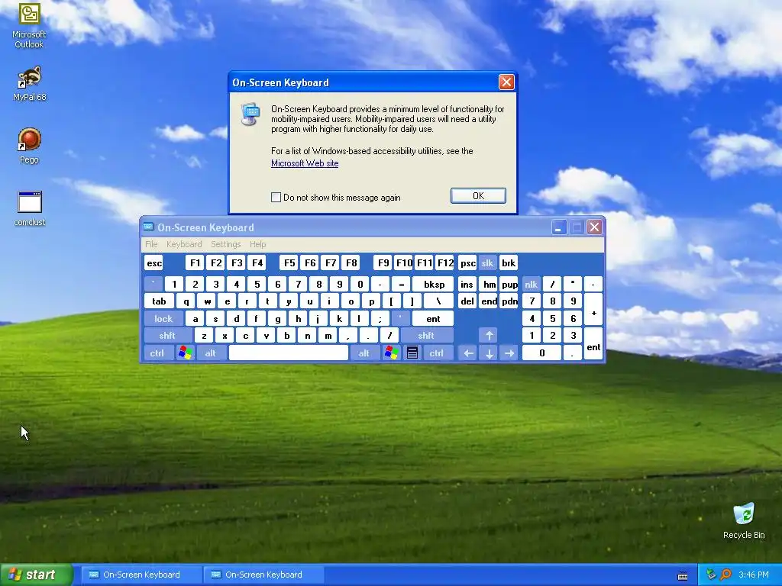
Task: Click the system clock showing 3:46 PM
Action: pyautogui.click(x=753, y=575)
